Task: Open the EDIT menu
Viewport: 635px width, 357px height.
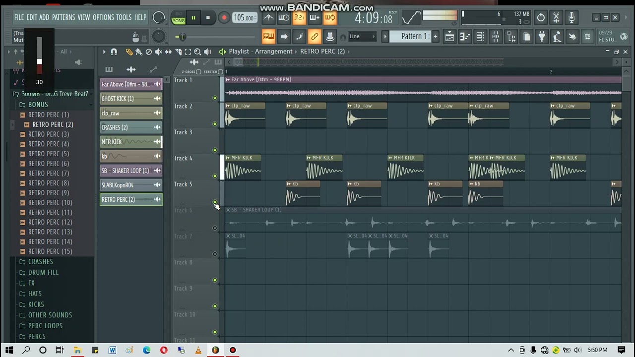Action: (x=32, y=17)
